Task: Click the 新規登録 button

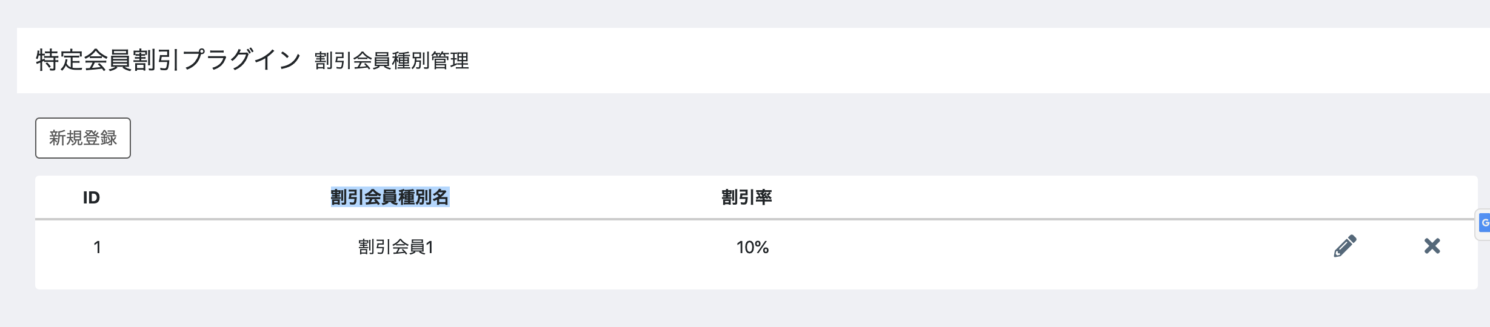Action: coord(83,138)
